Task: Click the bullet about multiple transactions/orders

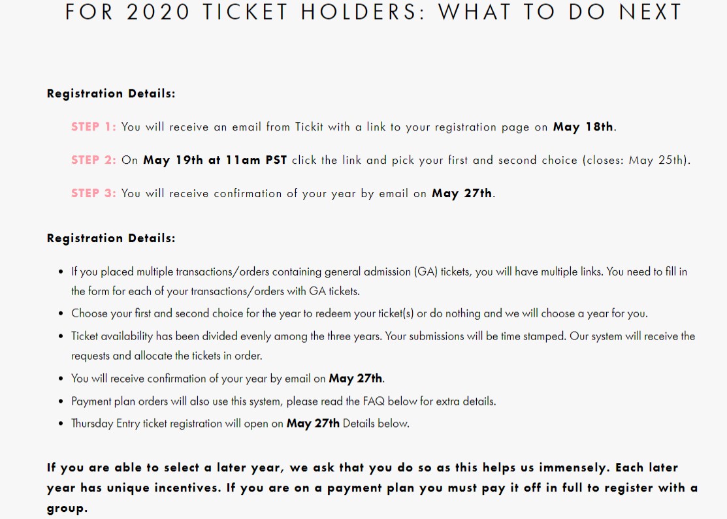Action: 379,281
